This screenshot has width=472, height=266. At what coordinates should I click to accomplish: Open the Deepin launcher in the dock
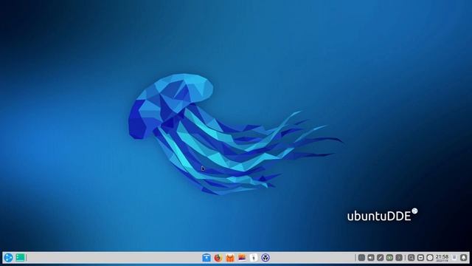coord(8,258)
